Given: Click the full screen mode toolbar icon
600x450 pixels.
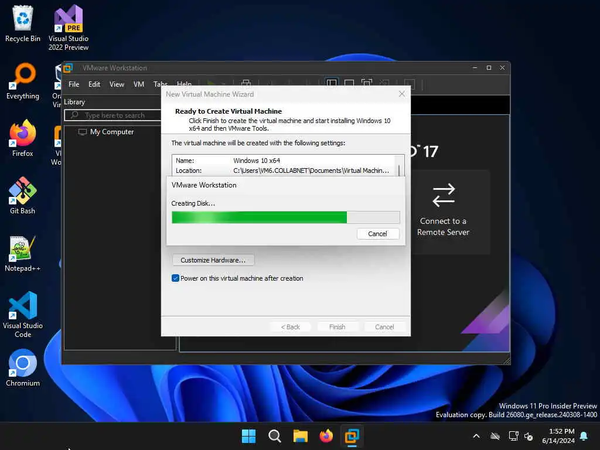Looking at the screenshot, I should tap(367, 83).
